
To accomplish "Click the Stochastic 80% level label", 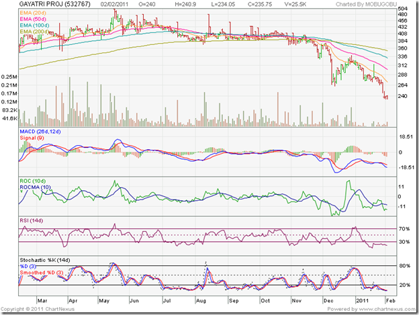I will 405,266.
